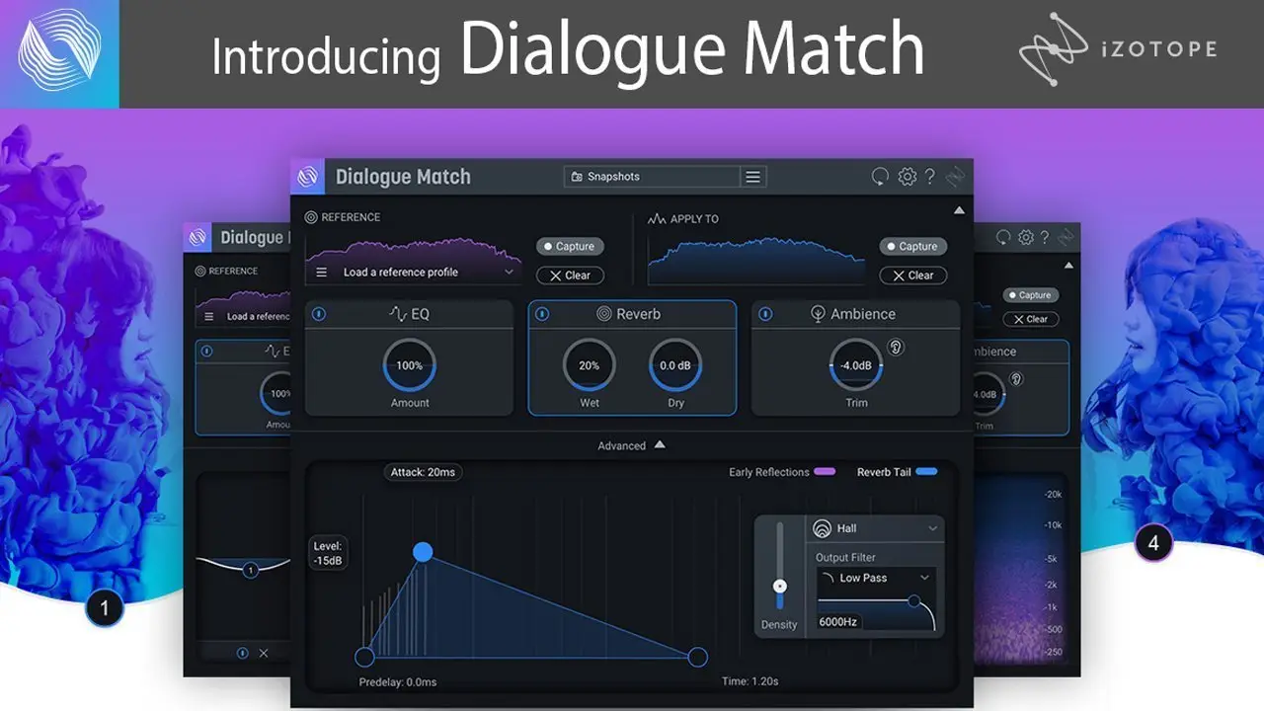The image size is (1264, 711).
Task: Click the Reference Clear button in front window
Action: (x=570, y=276)
